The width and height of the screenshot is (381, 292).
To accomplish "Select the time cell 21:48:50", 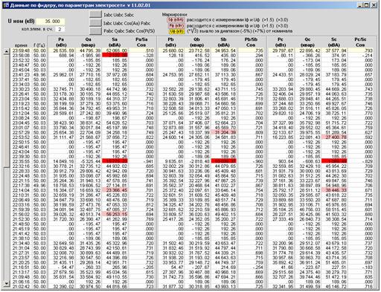I will click(21, 224).
